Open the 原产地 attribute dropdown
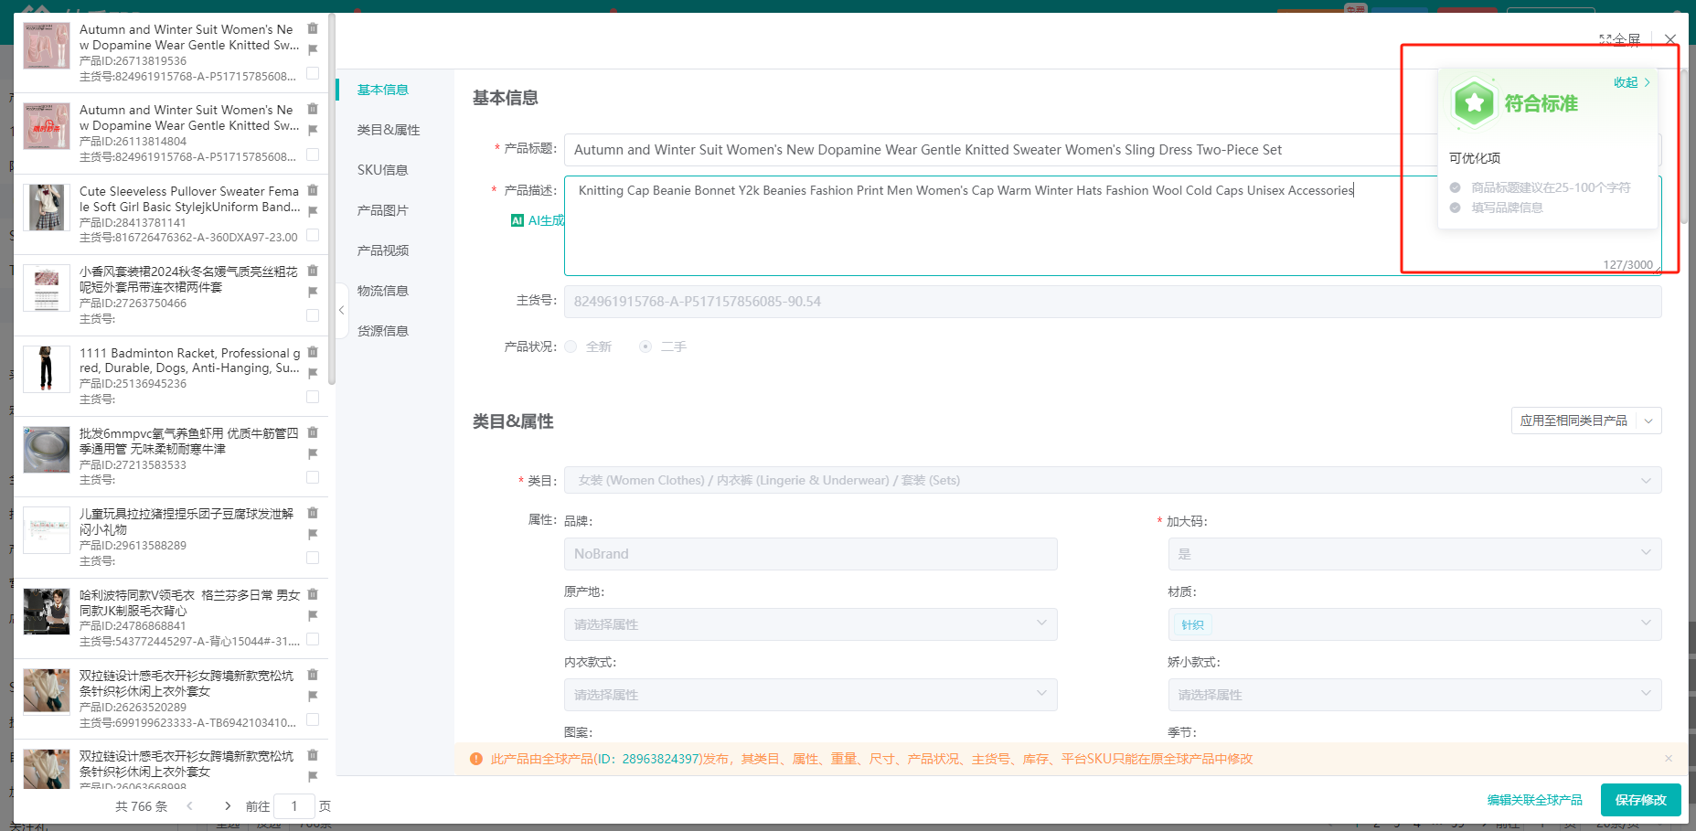The image size is (1696, 831). coord(810,624)
